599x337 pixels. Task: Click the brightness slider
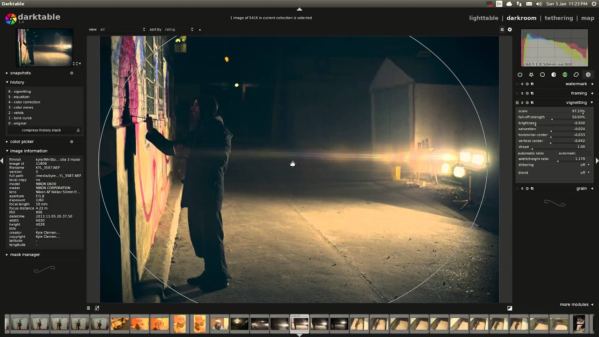[x=552, y=123]
